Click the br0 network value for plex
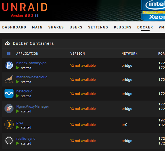Viewport: 165px width, 151px height. coord(124,125)
